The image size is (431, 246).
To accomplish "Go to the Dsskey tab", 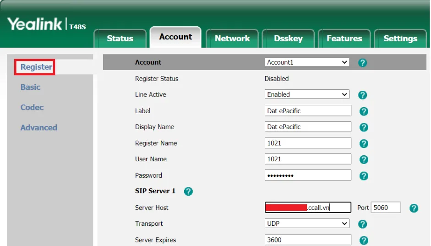I will point(288,38).
